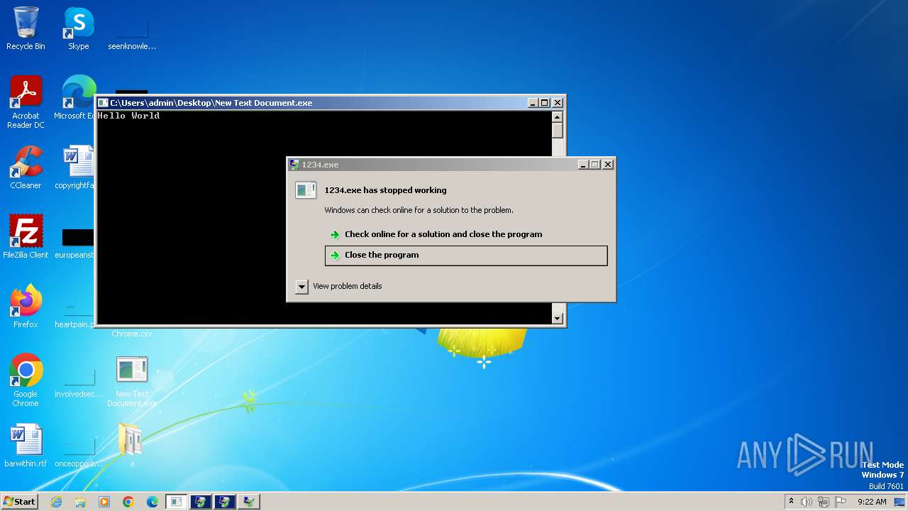Click the 1234.exe dialog title icon

294,165
